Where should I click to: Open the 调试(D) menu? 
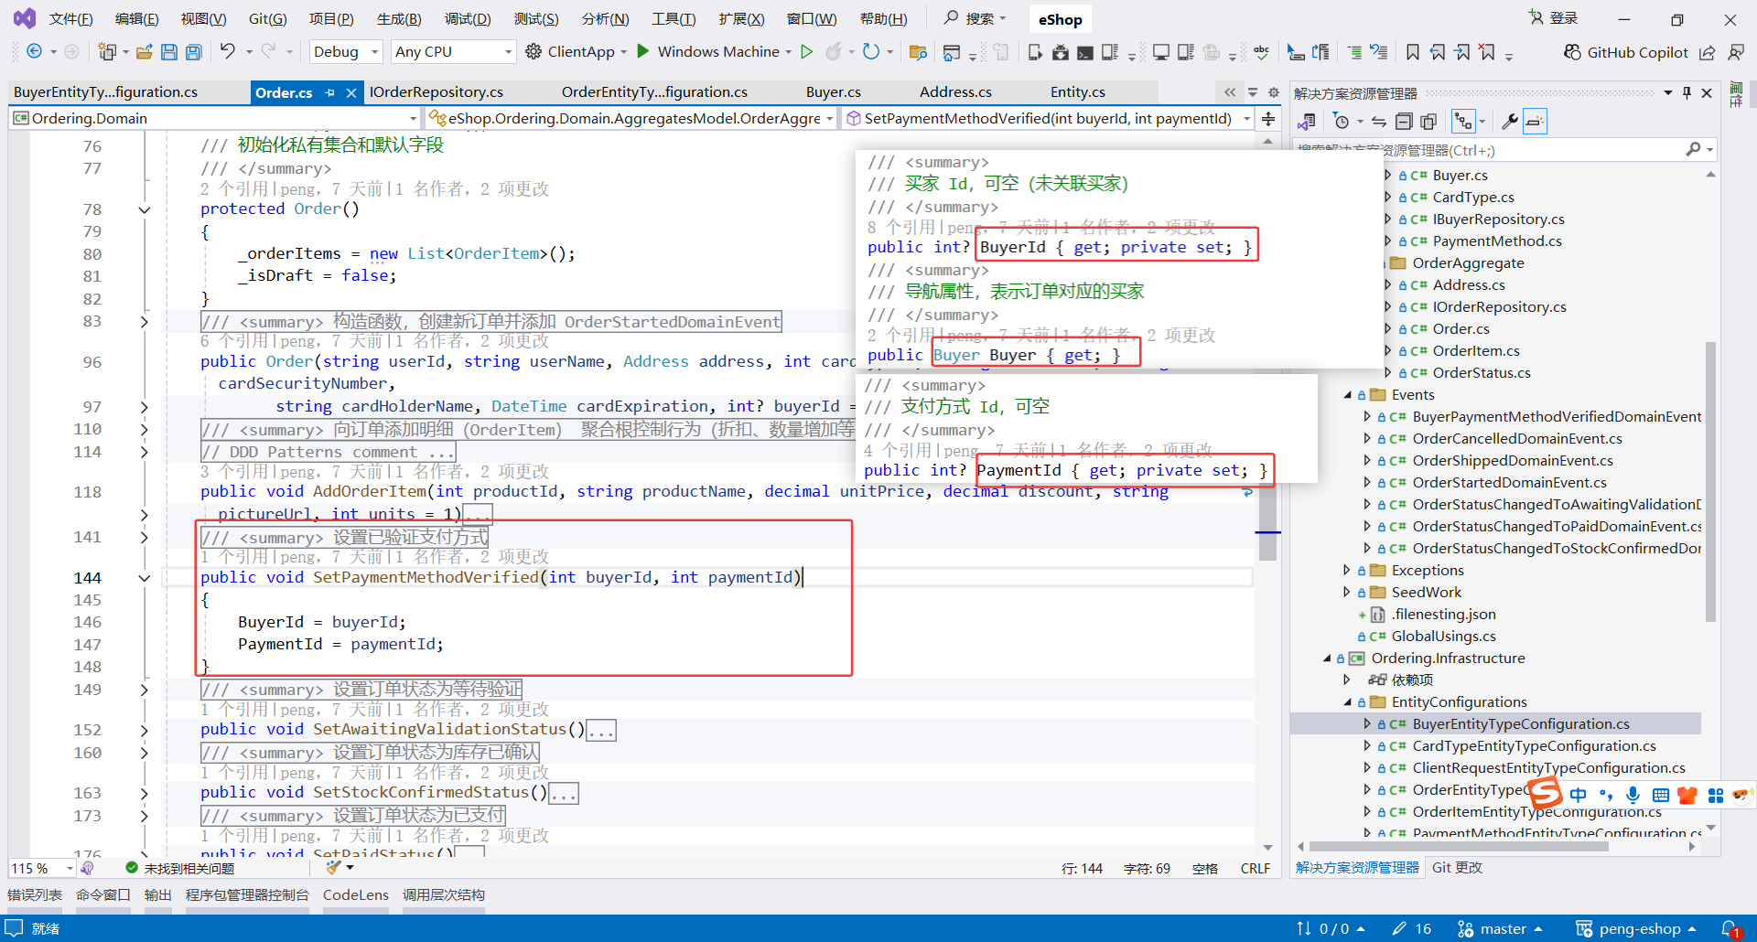pyautogui.click(x=468, y=19)
